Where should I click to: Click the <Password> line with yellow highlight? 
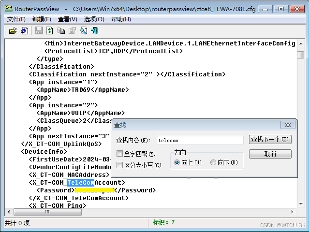click(x=96, y=190)
